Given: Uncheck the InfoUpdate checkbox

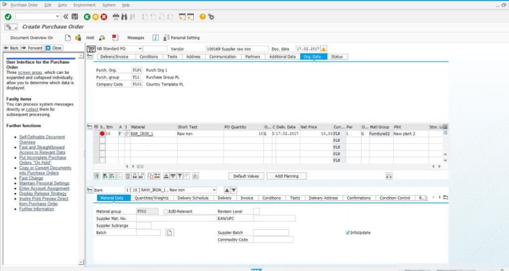Looking at the screenshot, I should (347, 232).
